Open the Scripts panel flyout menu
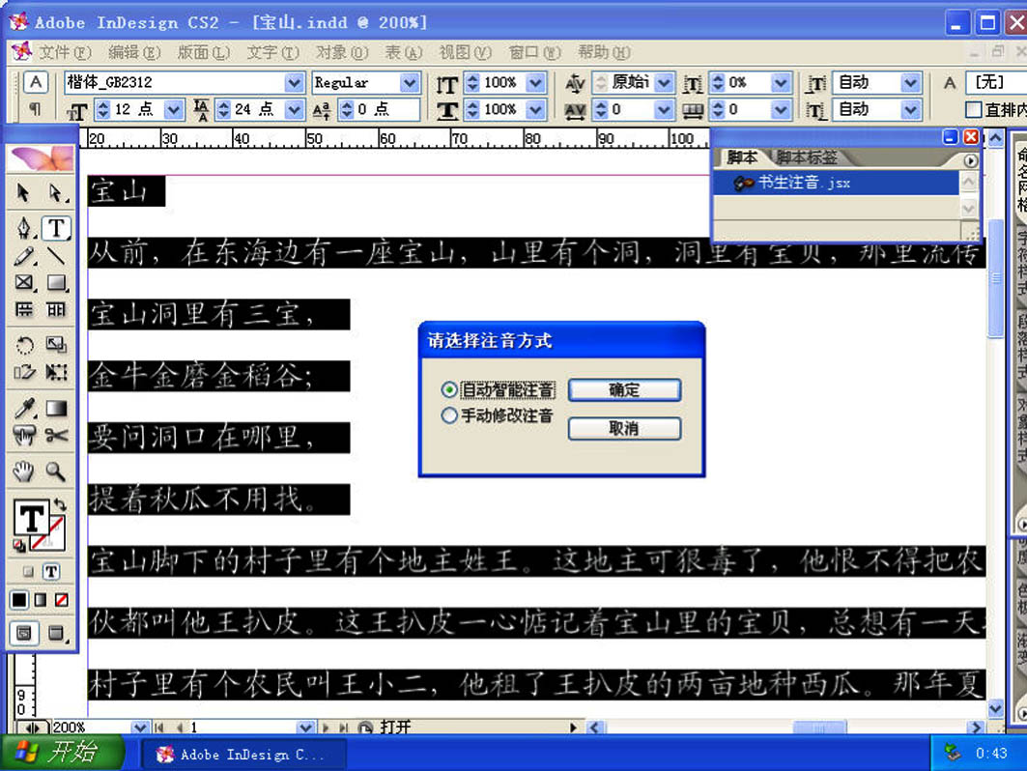Viewport: 1027px width, 771px height. pos(970,159)
